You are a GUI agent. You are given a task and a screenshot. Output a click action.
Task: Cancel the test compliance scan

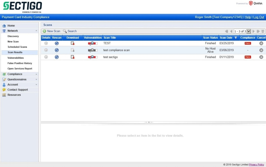coord(261,50)
